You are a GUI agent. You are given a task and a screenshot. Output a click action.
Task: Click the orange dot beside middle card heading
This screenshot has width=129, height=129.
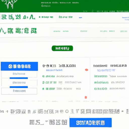(86, 70)
